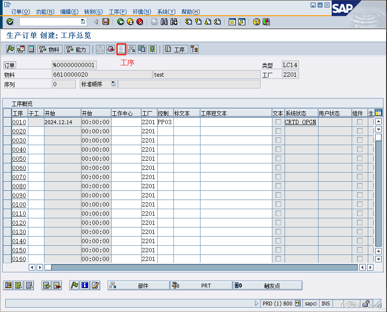The height and width of the screenshot is (312, 387).
Task: Open the 部件 components button
Action: 139,285
